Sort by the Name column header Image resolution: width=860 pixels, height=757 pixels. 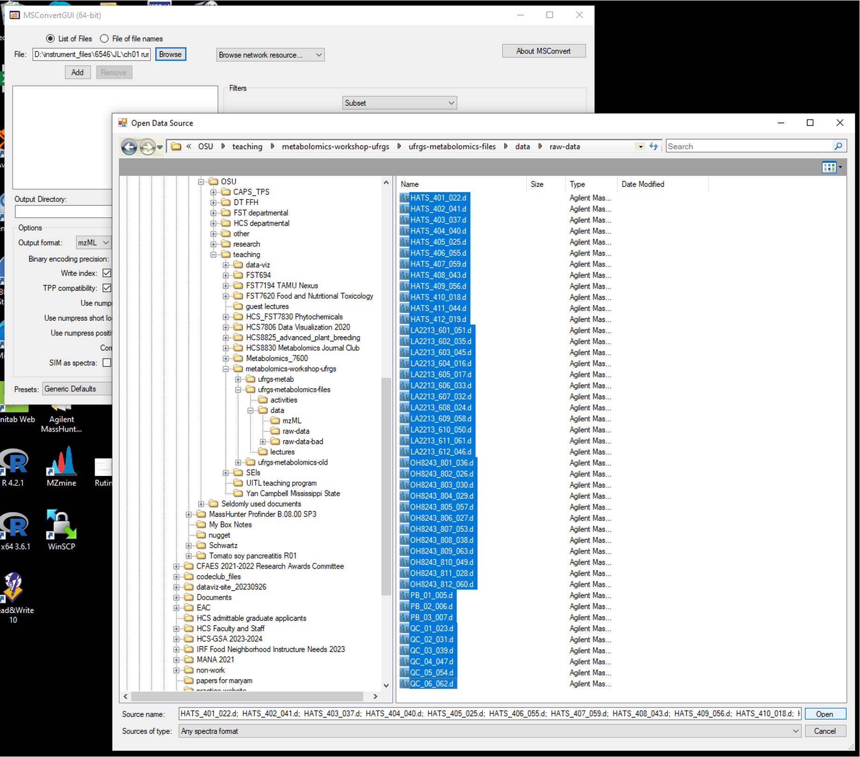[462, 185]
